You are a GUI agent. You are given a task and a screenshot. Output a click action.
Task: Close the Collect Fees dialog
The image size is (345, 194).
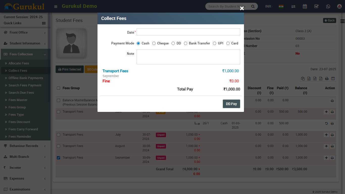(x=242, y=8)
